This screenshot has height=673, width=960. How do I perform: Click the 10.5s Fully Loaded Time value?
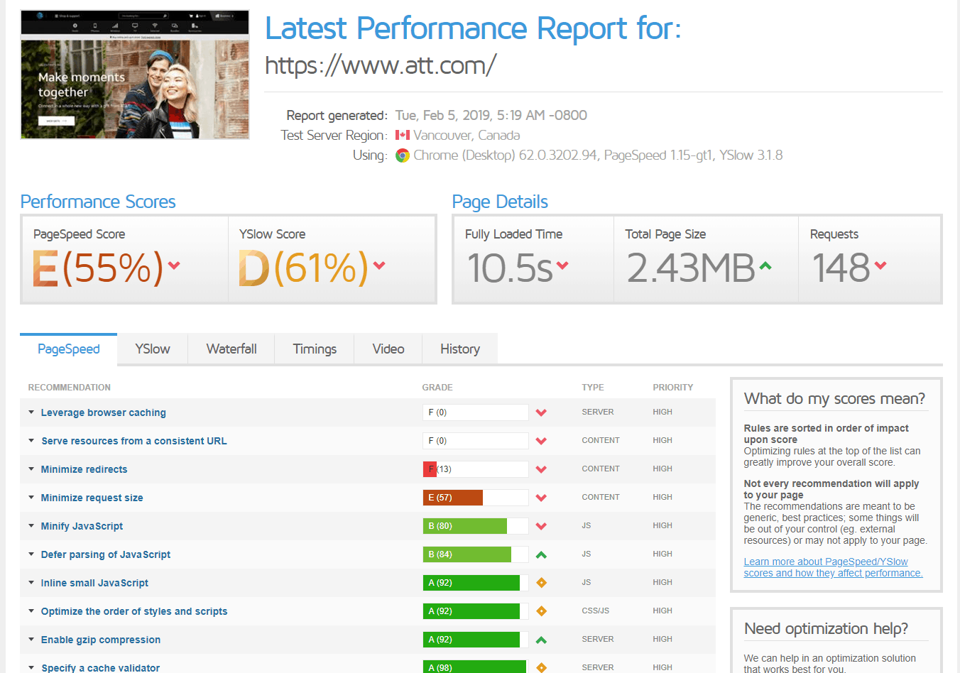pyautogui.click(x=510, y=268)
